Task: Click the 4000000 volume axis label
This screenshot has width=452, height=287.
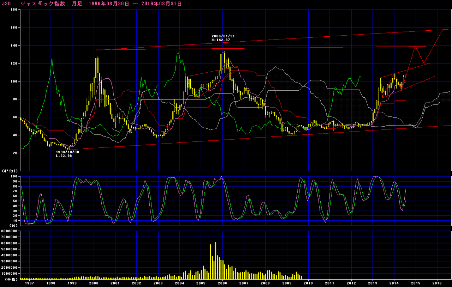Action: 10,255
